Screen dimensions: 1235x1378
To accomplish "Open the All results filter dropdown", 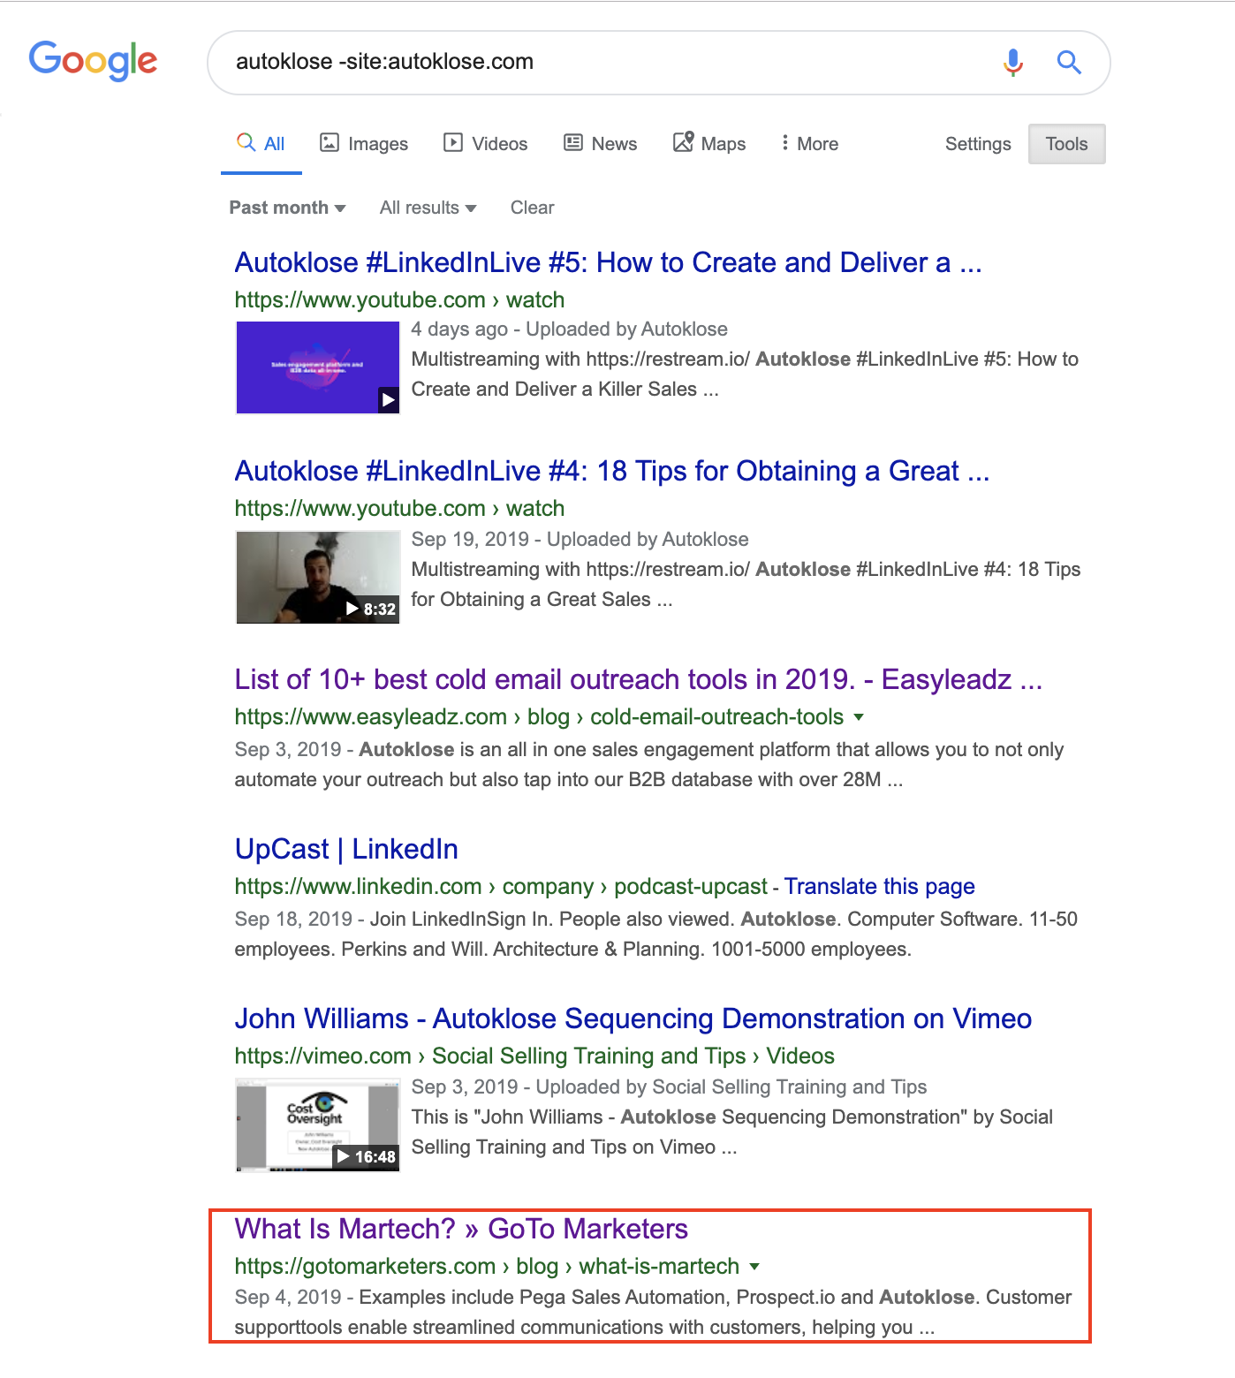I will point(428,208).
